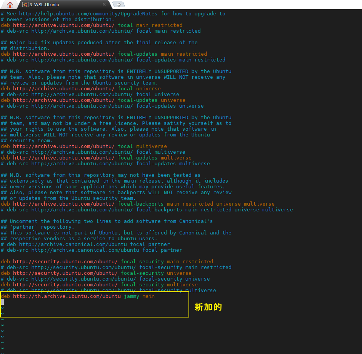The width and height of the screenshot is (362, 354).
Task: Place cursor on the word 'jammy'
Action: (132, 296)
